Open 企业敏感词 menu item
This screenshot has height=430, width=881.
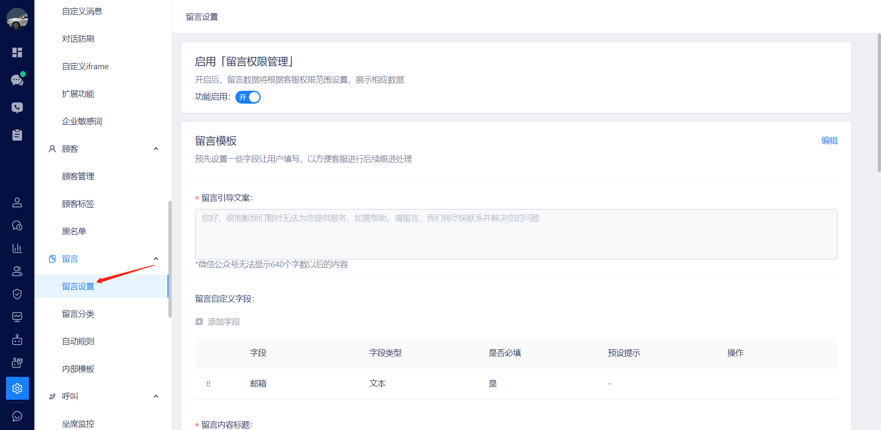point(82,121)
